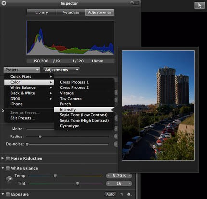Click the Temp slider handle

[x=55, y=176]
